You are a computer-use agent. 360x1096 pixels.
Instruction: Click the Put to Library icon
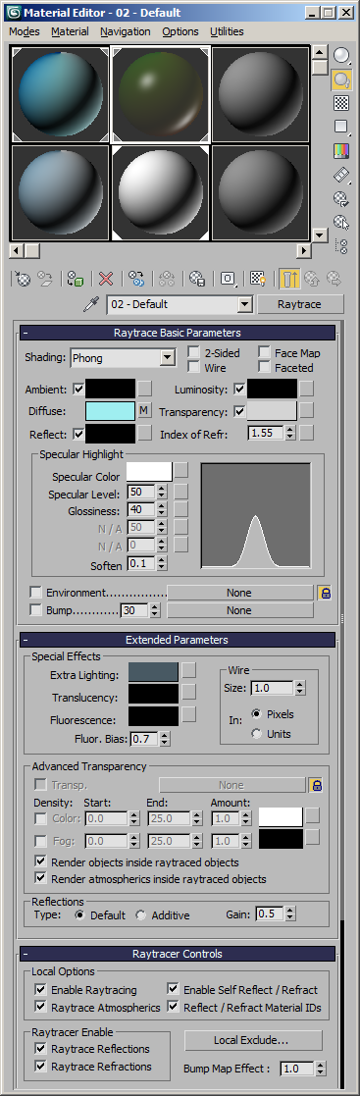click(197, 279)
